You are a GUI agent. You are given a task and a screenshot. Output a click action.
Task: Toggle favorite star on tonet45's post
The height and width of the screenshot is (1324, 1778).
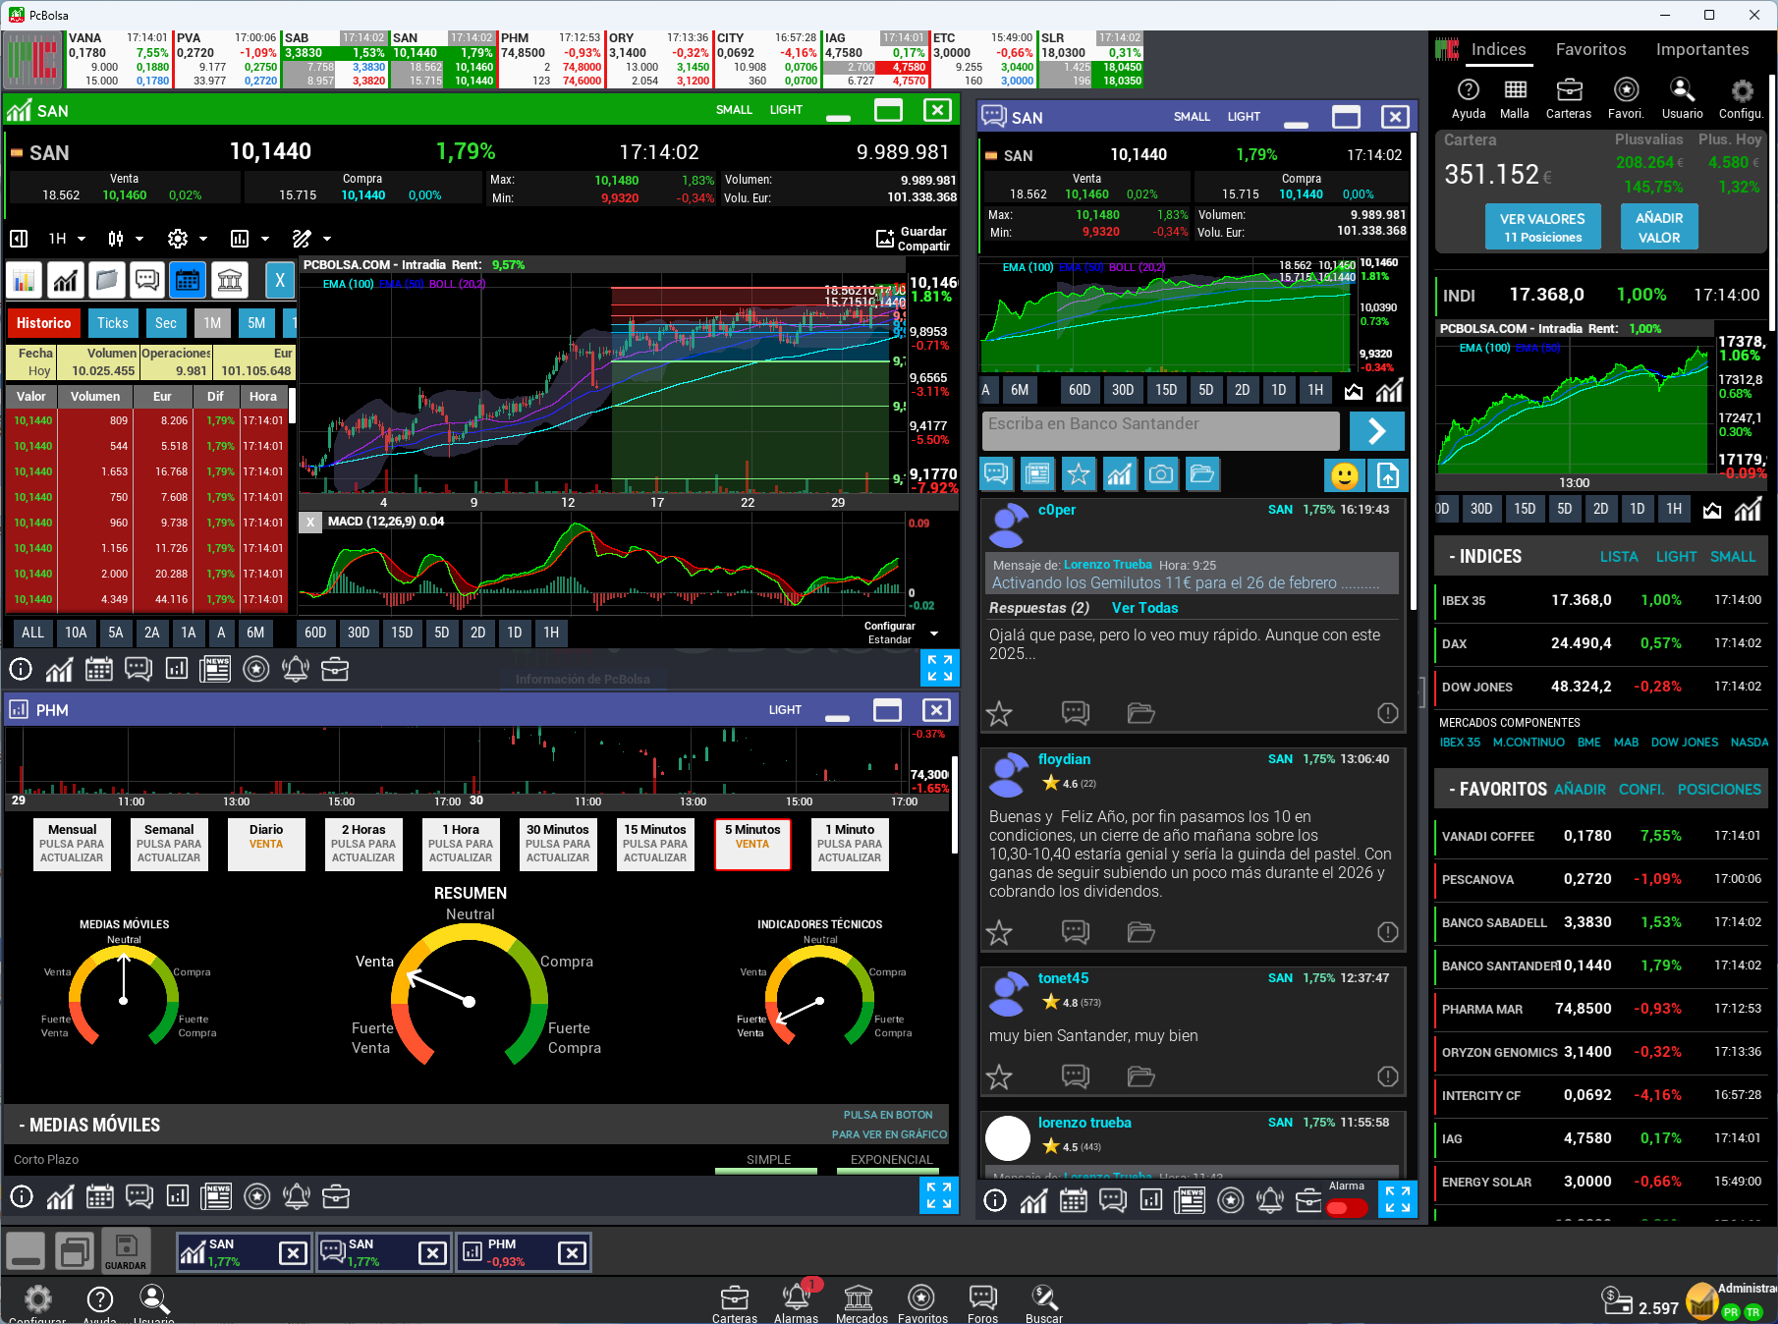(x=999, y=1076)
